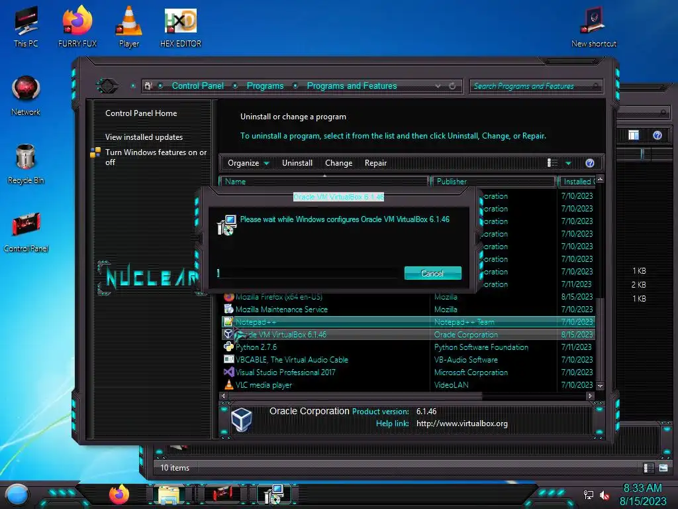Click the Python 2.7.6 row icon
This screenshot has height=509, width=678.
pyautogui.click(x=228, y=347)
